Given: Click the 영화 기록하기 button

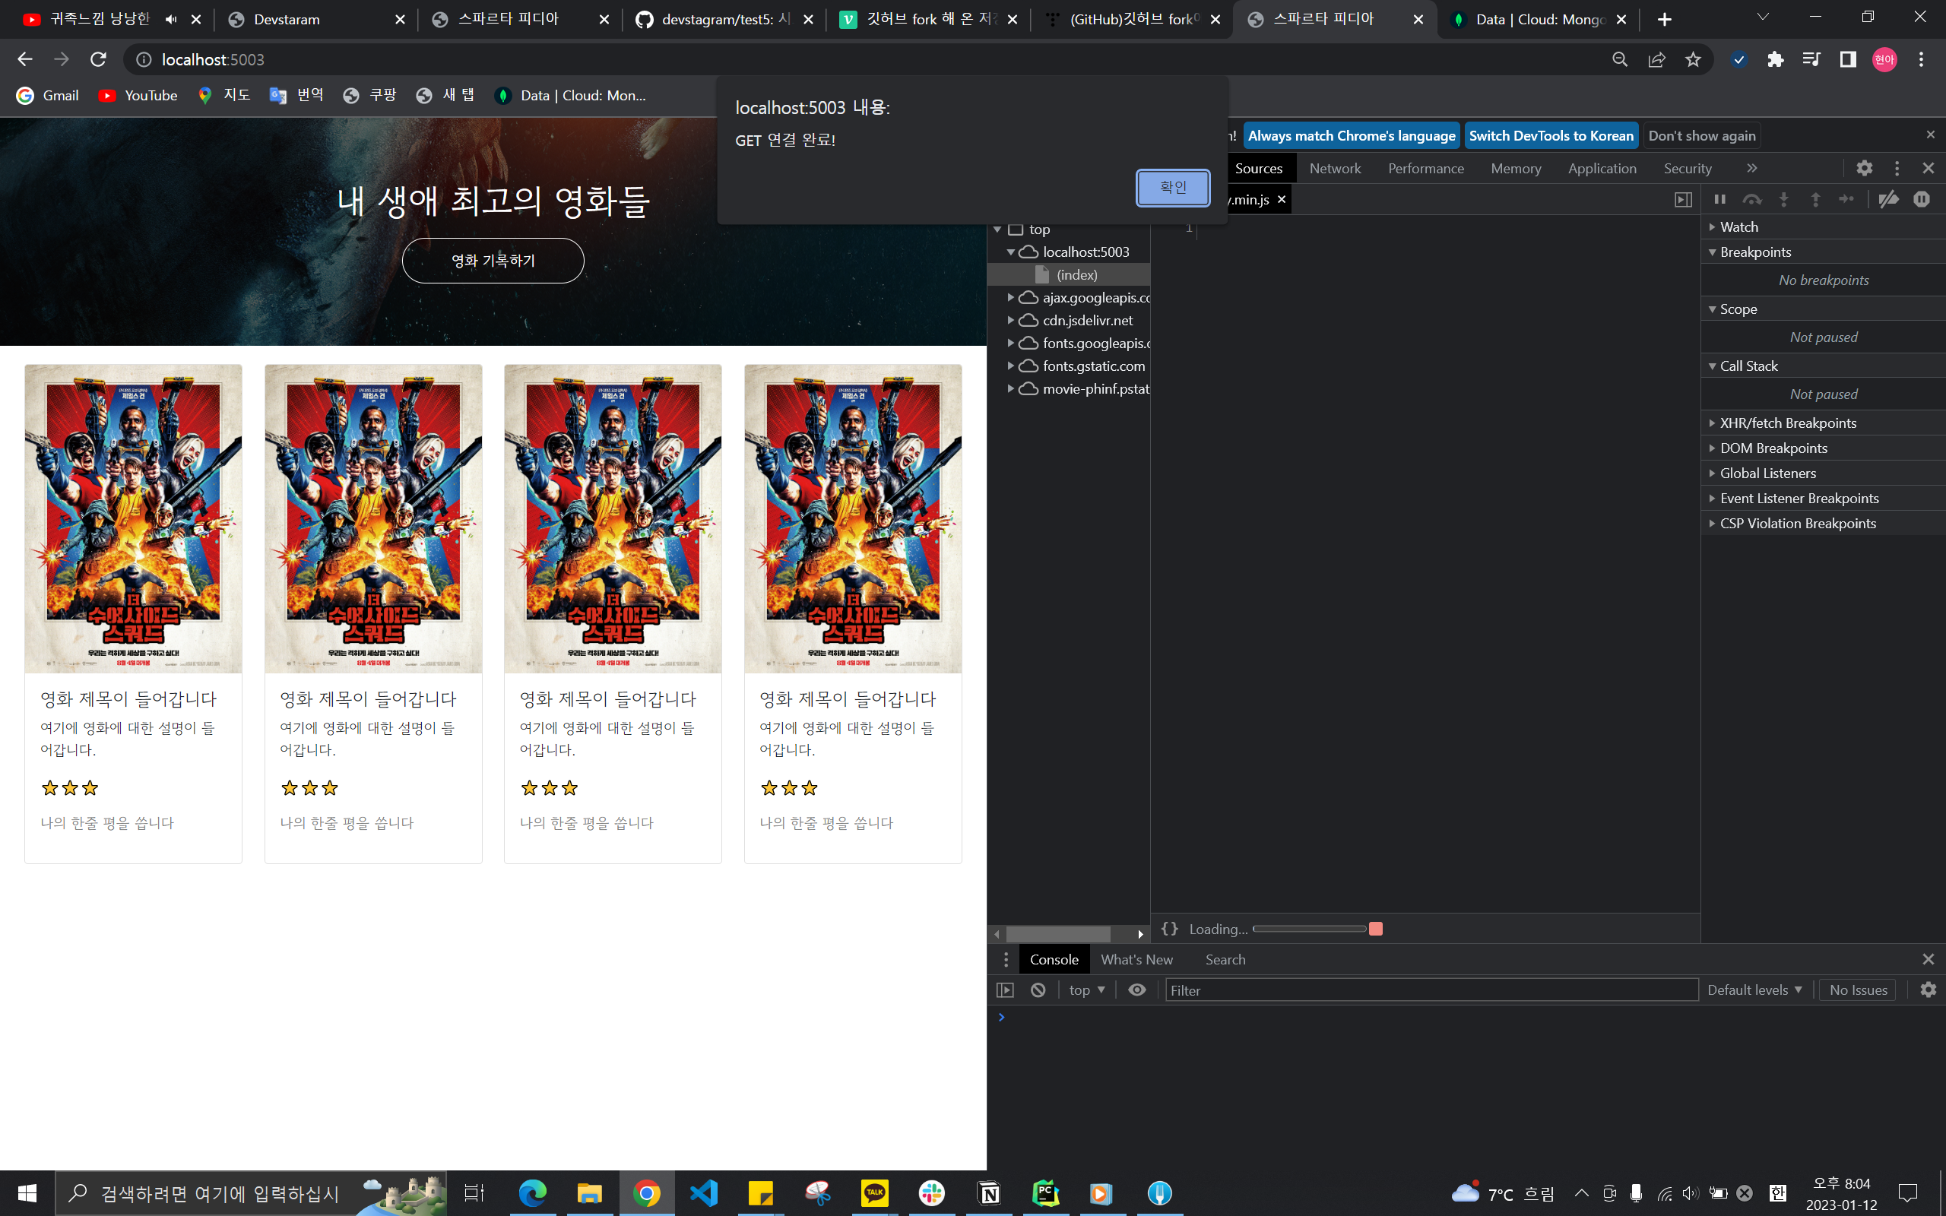Looking at the screenshot, I should tap(493, 261).
